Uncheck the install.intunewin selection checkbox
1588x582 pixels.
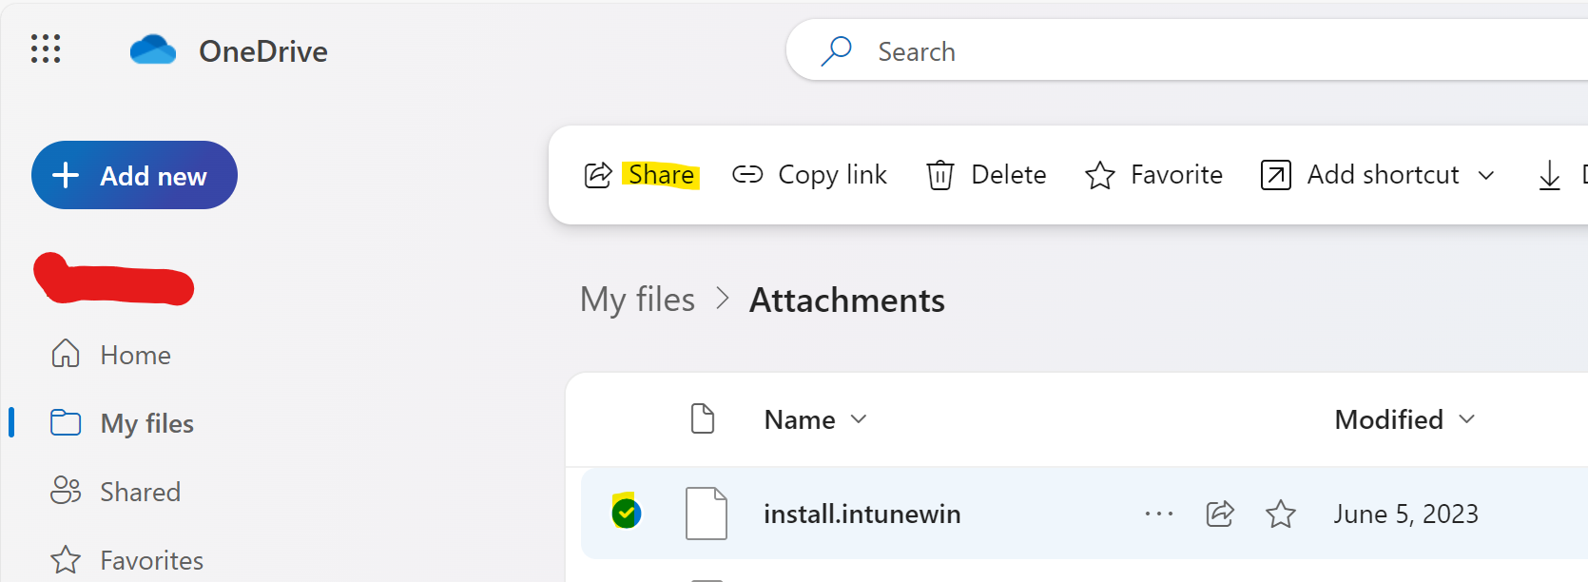[x=626, y=514]
